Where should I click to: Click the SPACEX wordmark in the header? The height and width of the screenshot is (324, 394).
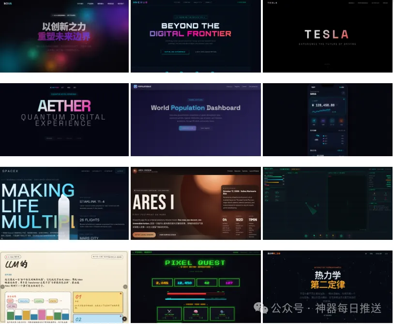click(10, 171)
